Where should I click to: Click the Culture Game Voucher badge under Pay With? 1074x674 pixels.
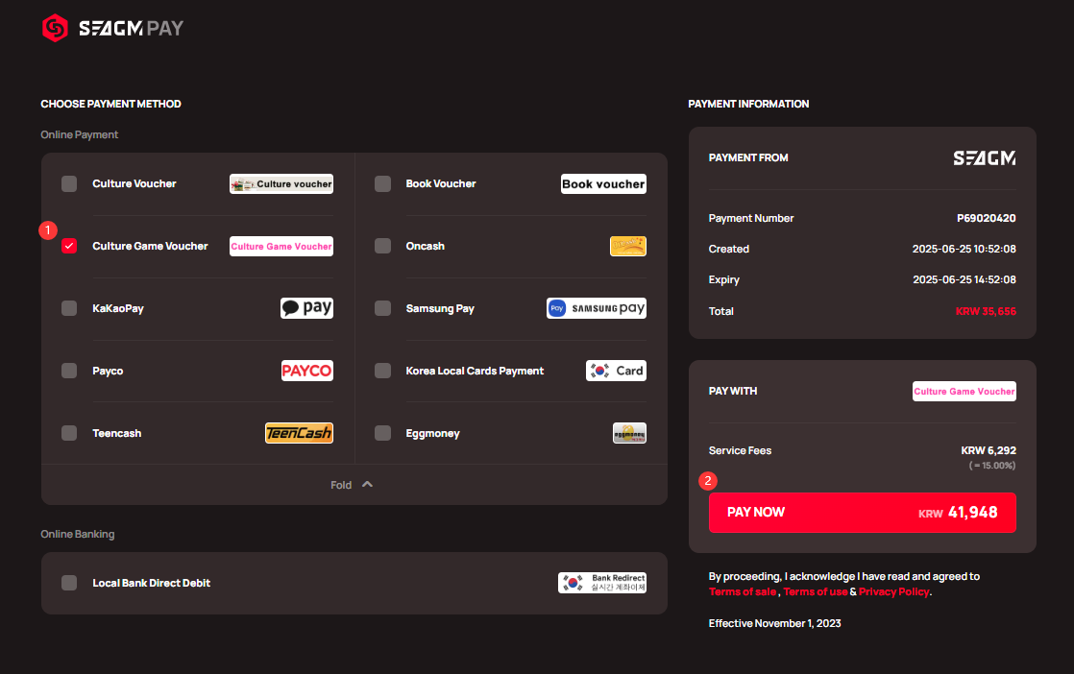point(964,392)
